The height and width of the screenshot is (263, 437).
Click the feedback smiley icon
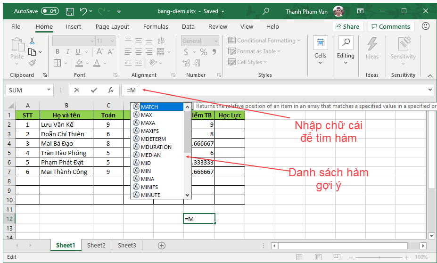(x=426, y=26)
